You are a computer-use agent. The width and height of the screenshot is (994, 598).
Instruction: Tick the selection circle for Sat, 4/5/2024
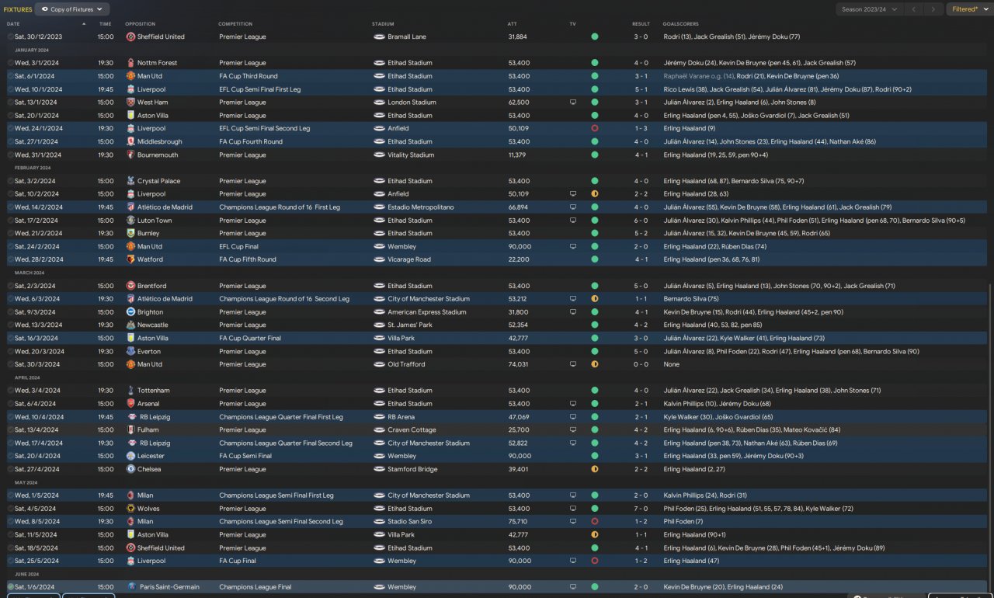10,509
